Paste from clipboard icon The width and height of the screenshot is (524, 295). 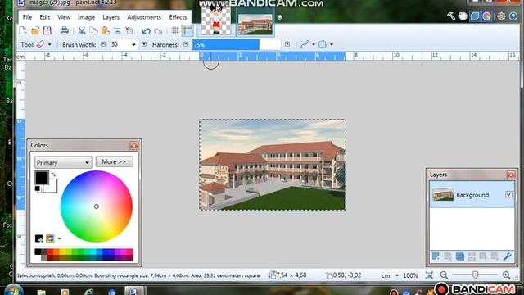[x=106, y=31]
